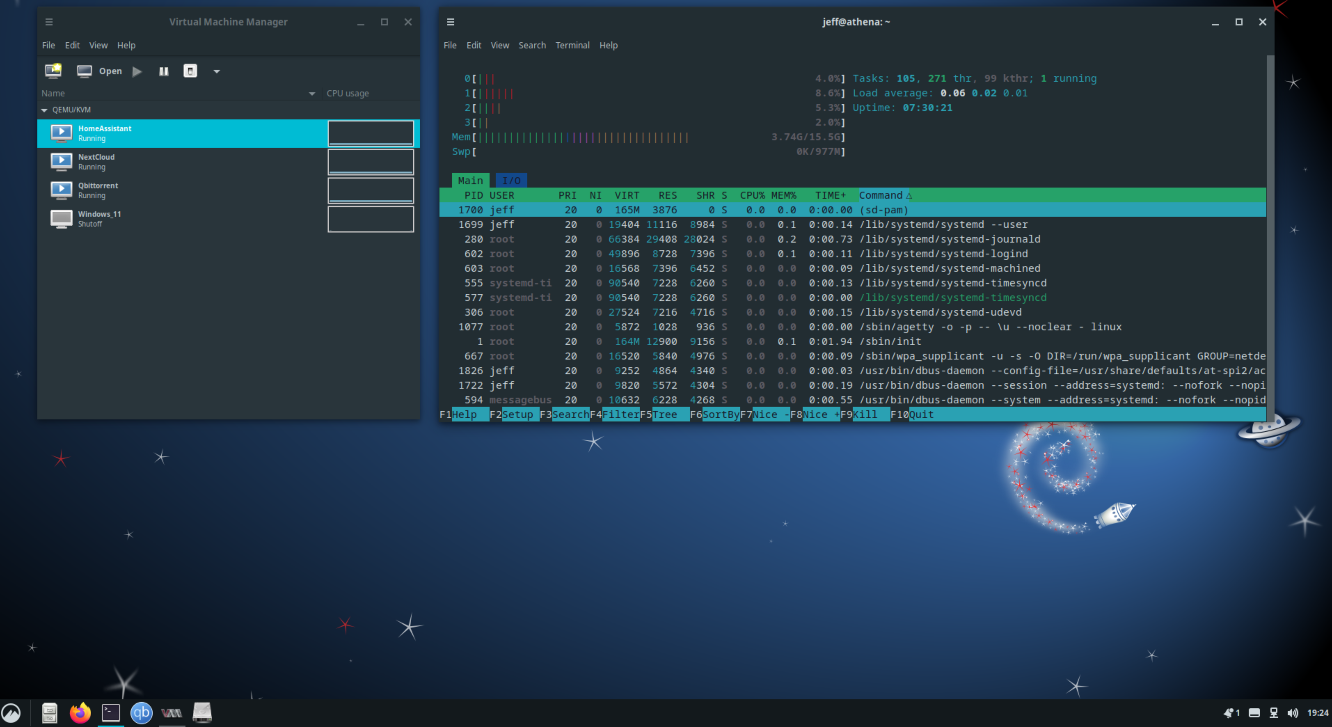Sort by CPU% column header

pos(752,195)
